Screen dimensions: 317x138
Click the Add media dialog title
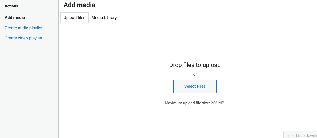pyautogui.click(x=79, y=5)
